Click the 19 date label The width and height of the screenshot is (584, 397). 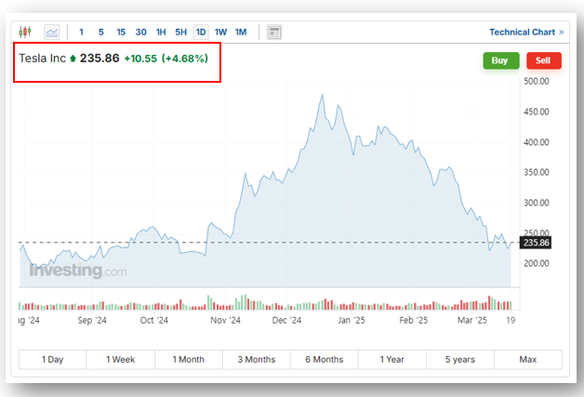511,320
